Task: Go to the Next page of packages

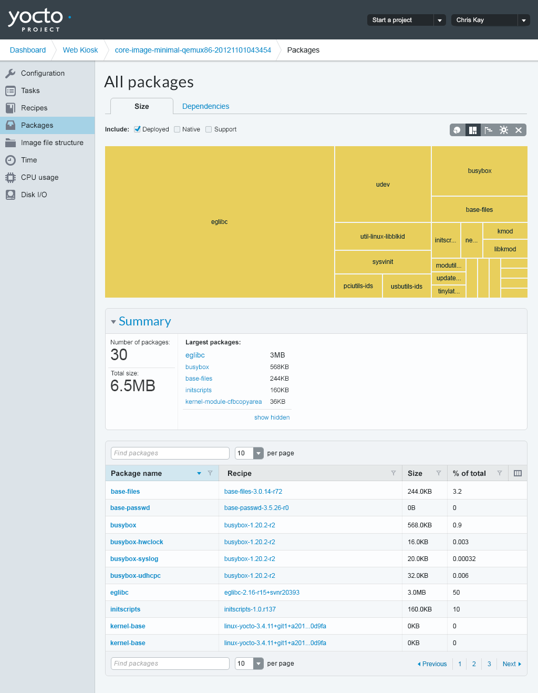Action: [511, 664]
